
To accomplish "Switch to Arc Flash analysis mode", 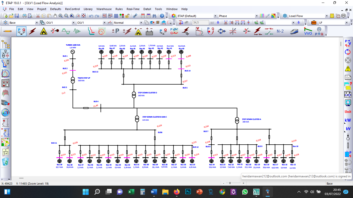I will [x=44, y=31].
